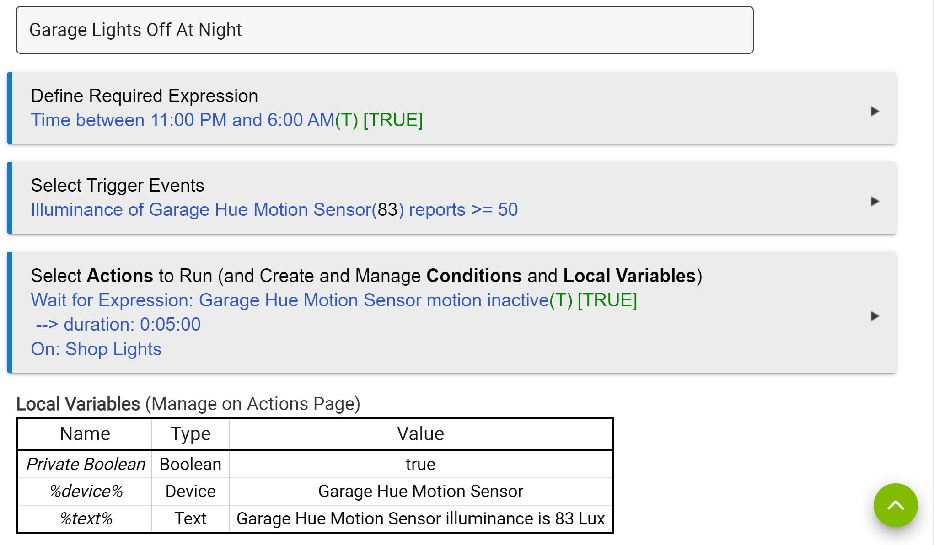
Task: Click the "Value" column header
Action: coord(420,434)
